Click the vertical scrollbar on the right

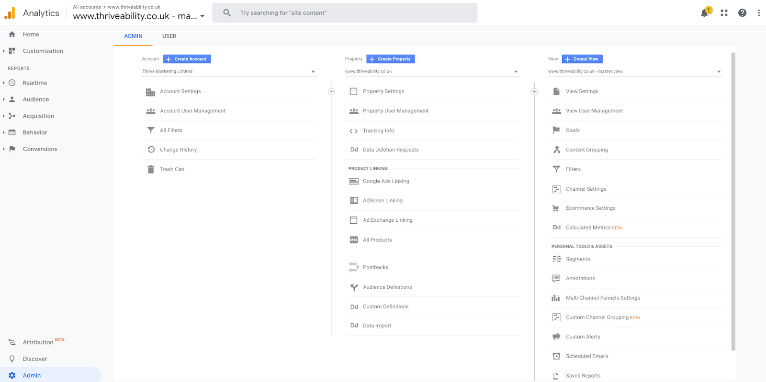[x=733, y=201]
